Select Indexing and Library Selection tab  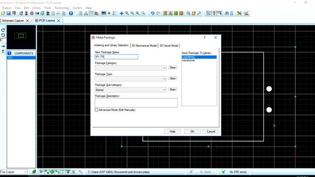click(112, 45)
